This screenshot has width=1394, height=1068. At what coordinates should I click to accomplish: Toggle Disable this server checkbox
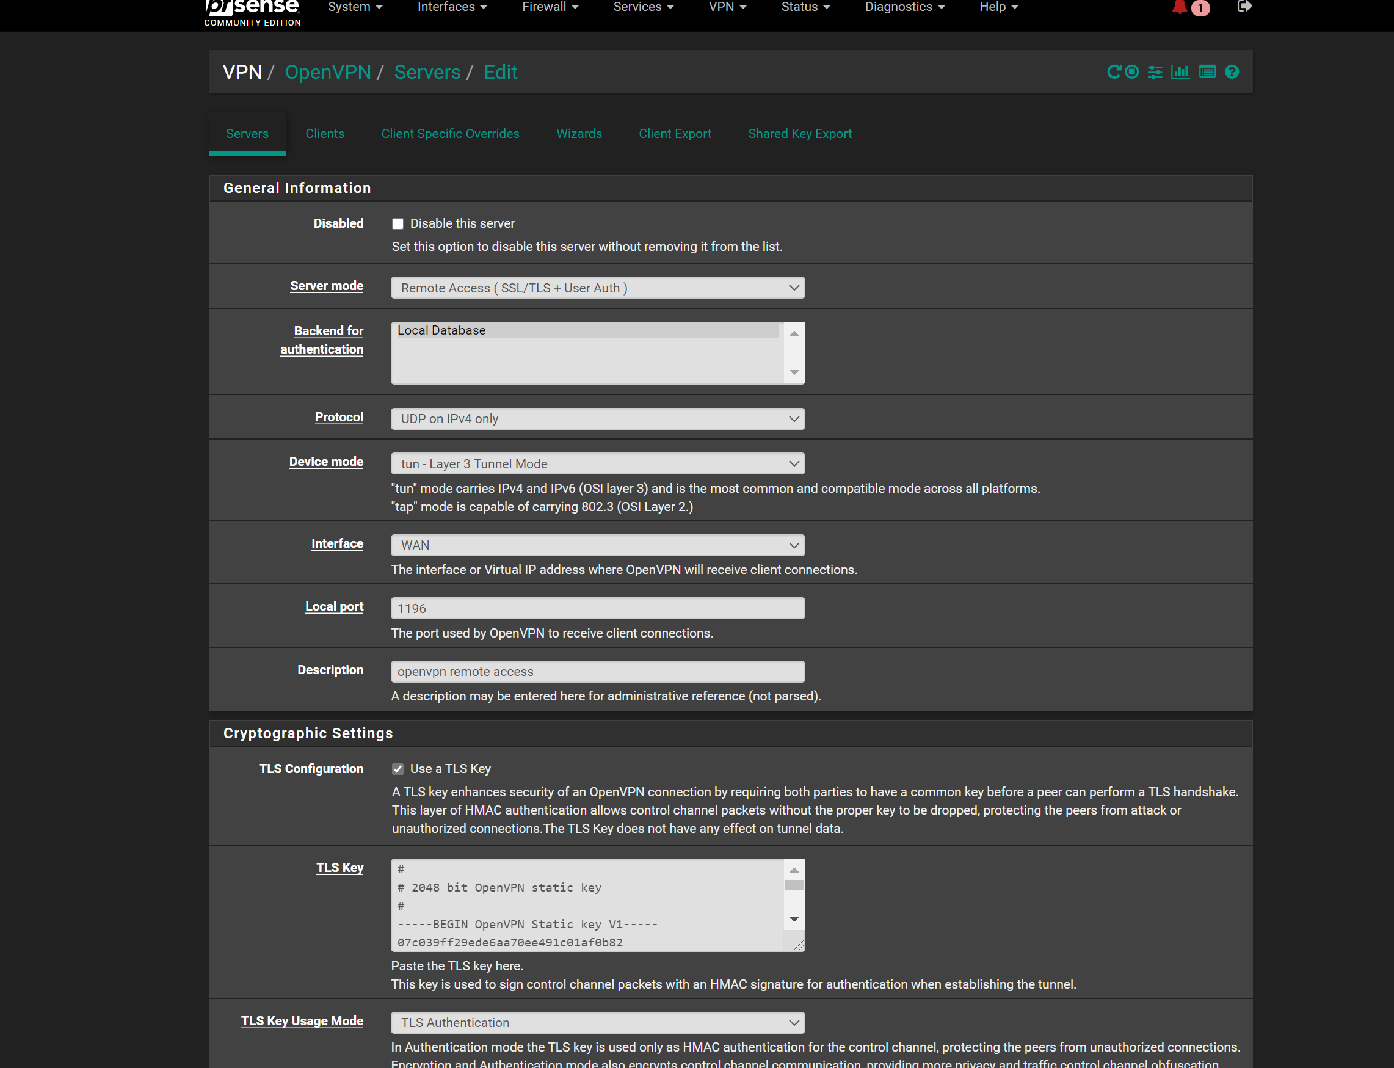398,223
